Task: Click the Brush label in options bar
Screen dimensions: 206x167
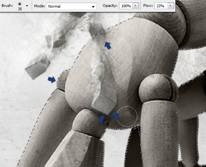Action: 7,6
